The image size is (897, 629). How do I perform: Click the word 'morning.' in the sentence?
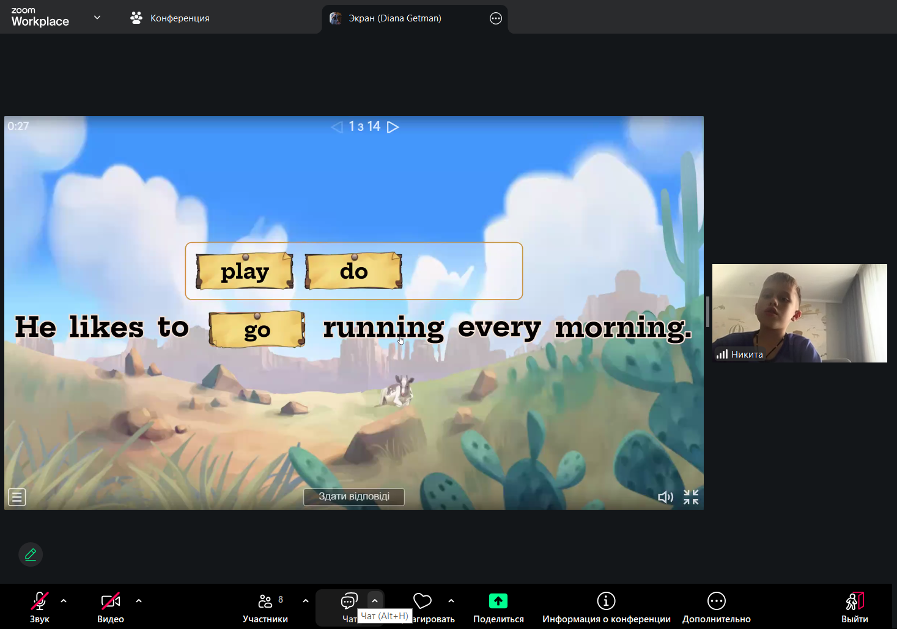pyautogui.click(x=623, y=328)
